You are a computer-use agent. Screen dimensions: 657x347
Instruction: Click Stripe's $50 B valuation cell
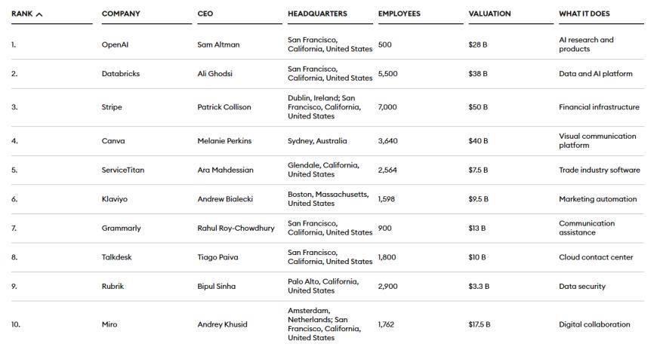coord(478,107)
